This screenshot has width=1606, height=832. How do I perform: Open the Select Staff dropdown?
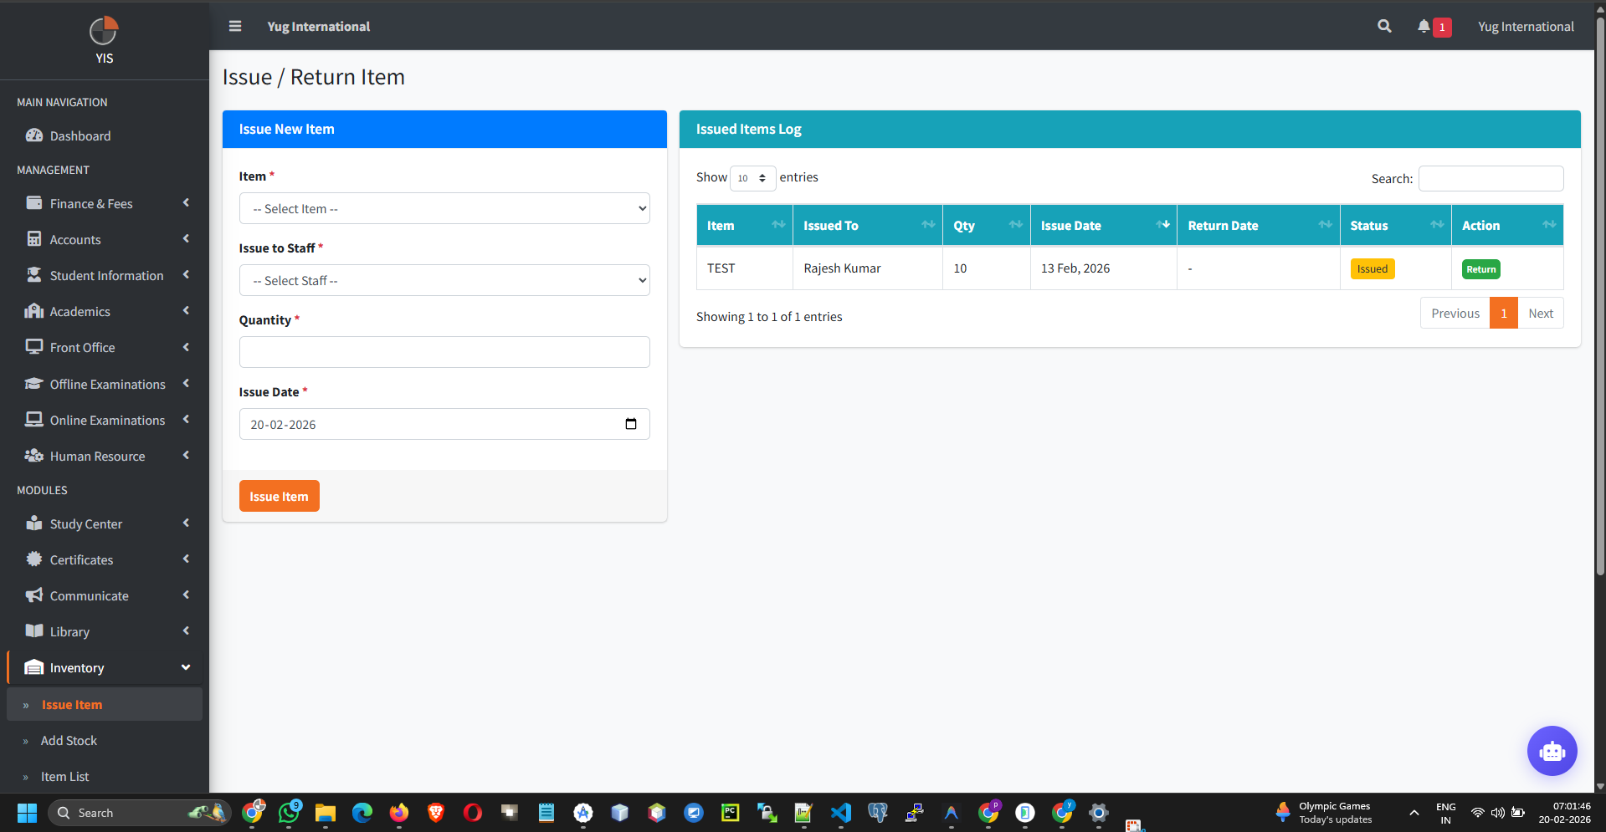pos(444,280)
